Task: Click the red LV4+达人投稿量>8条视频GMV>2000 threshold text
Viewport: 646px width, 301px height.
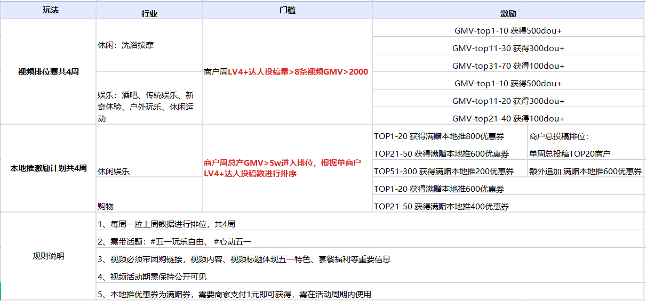Action: (298, 71)
